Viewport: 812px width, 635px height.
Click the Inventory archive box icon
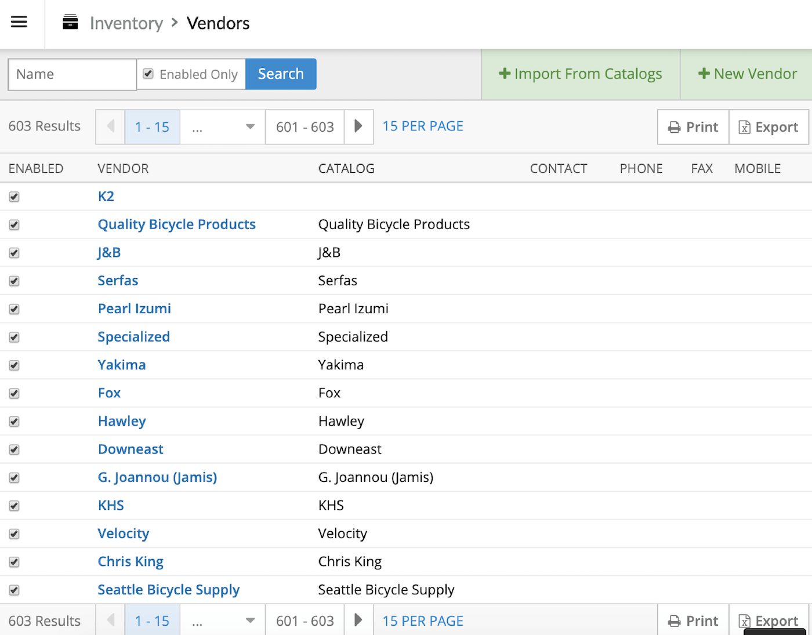[70, 23]
